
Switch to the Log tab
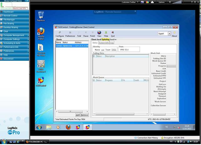point(112,43)
